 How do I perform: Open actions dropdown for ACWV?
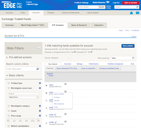[65, 121]
